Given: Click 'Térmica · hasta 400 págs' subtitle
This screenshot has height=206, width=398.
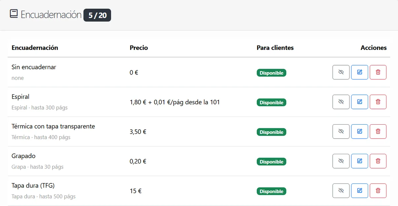Looking at the screenshot, I should (41, 137).
